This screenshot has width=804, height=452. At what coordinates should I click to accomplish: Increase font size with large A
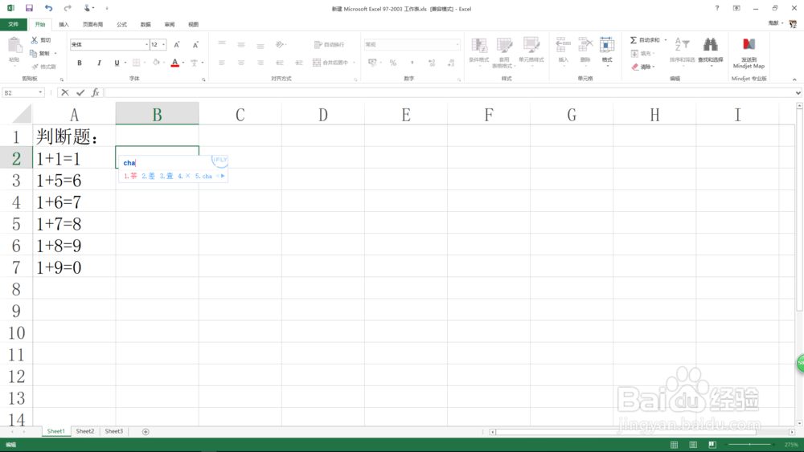pos(177,44)
